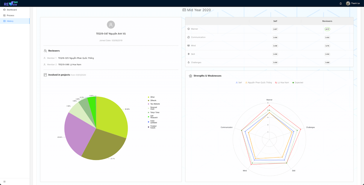Image resolution: width=364 pixels, height=185 pixels.
Task: Toggle Teq Website in pie chart legend
Action: click(x=155, y=104)
